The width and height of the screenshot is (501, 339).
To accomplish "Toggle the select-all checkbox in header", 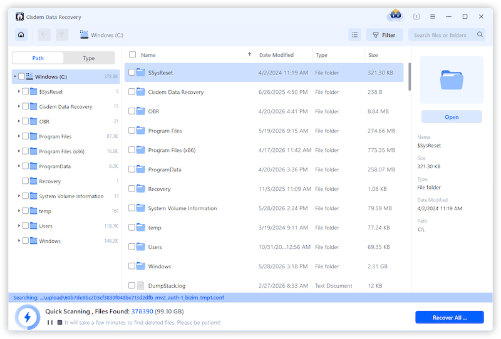I will pos(132,54).
